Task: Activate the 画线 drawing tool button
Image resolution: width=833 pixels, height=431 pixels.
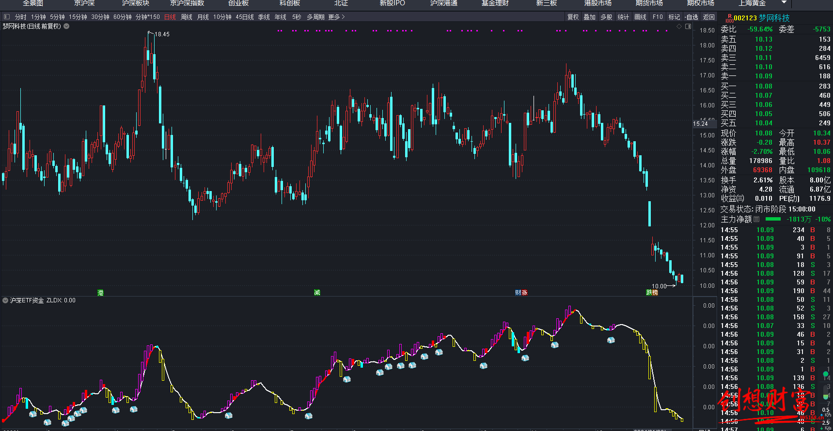Action: (x=641, y=17)
